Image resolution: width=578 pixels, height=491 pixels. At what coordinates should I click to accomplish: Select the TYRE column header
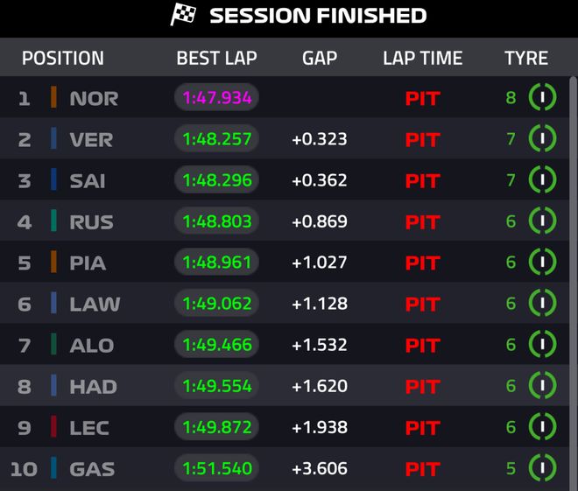coord(526,59)
